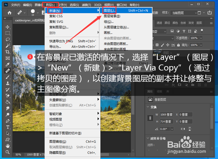This screenshot has width=218, height=159.
Task: Toggle lock position icon
Action: [x=168, y=45]
